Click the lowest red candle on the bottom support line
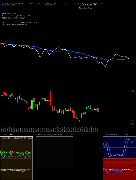Image resolution: width=136 pixels, height=180 pixels. (80, 121)
